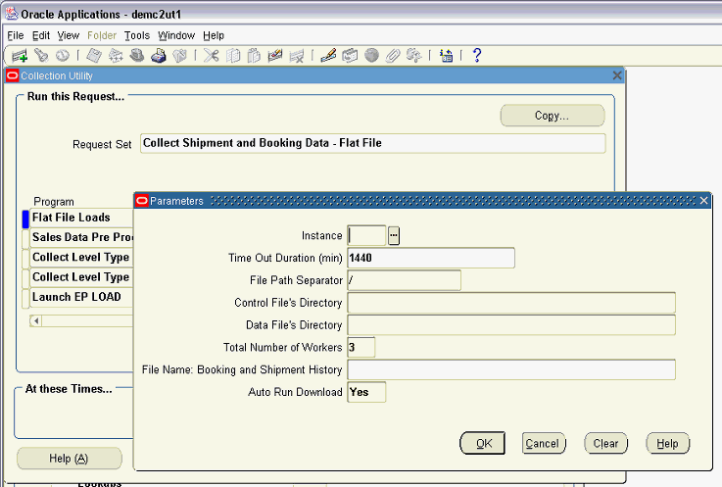The height and width of the screenshot is (487, 722).
Task: Click the Paste clipboard toolbar icon
Action: 254,56
